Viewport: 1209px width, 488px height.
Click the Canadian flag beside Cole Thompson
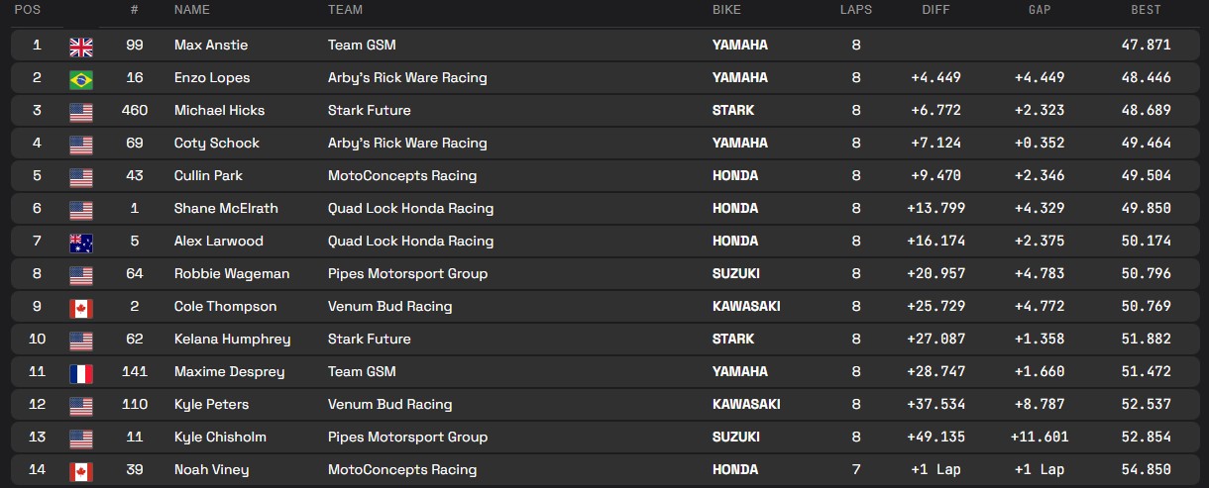click(x=81, y=307)
